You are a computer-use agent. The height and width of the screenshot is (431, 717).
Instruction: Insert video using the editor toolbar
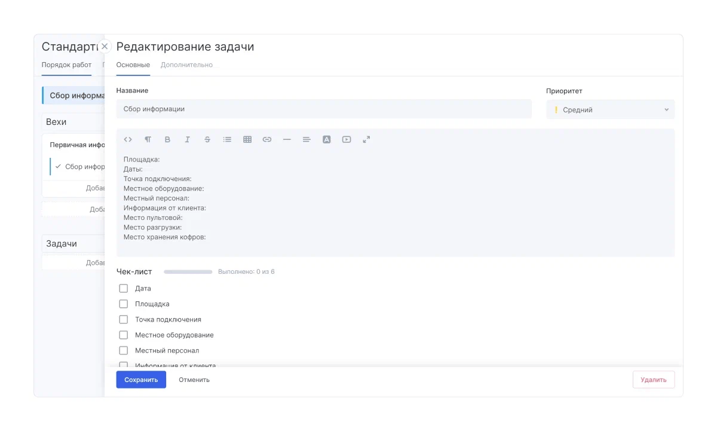point(347,139)
